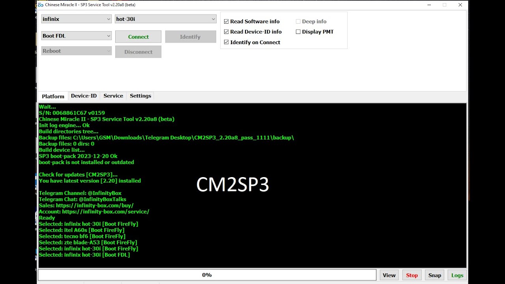Click the 'Ready' status line in log

(47, 218)
